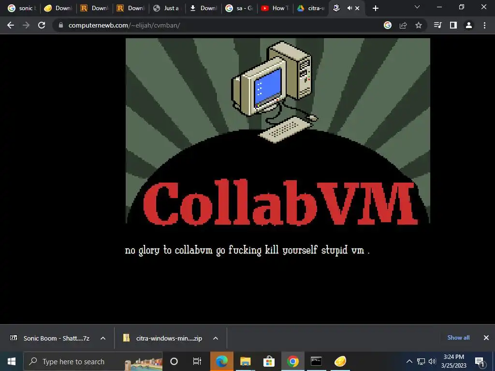The width and height of the screenshot is (495, 371).
Task: Switch to the 'Downl' tab with the download-arrow icon
Action: tap(204, 8)
